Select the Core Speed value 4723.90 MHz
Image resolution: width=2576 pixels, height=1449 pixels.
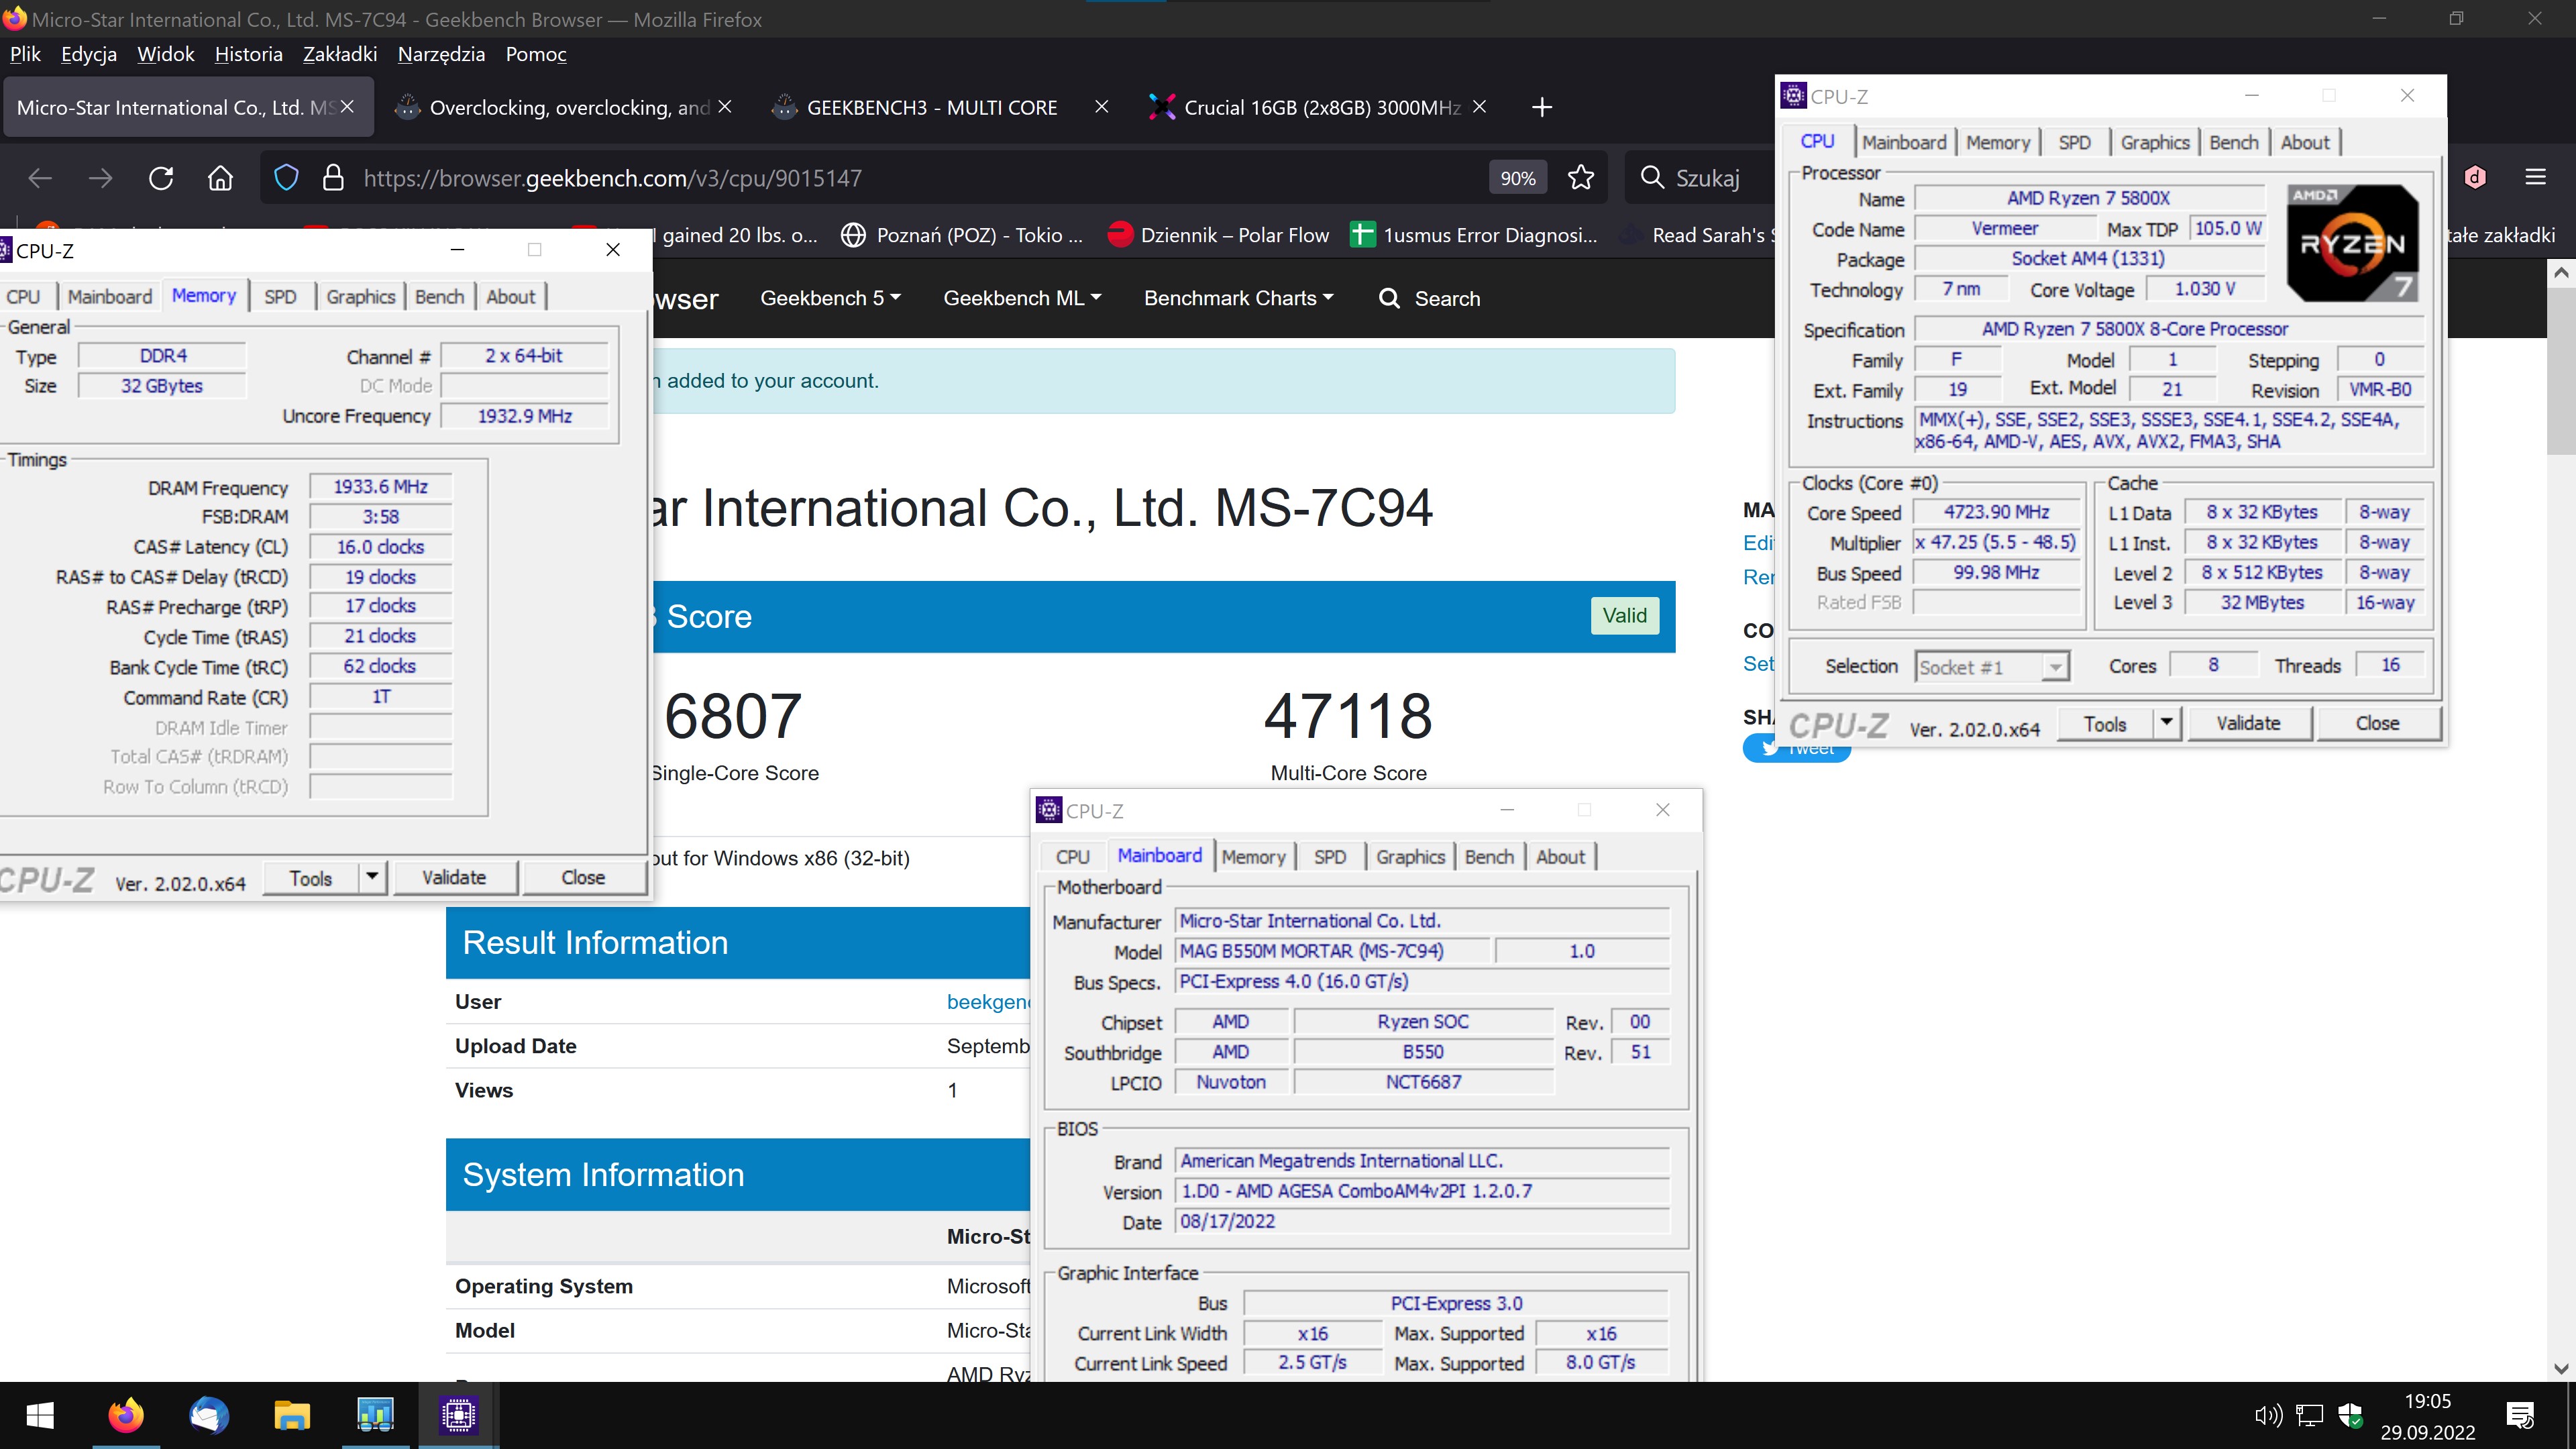pyautogui.click(x=1996, y=512)
